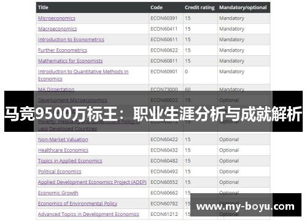307x222 pixels.
Task: Click Mandatory in the Microeconomics row
Action: [x=231, y=18]
